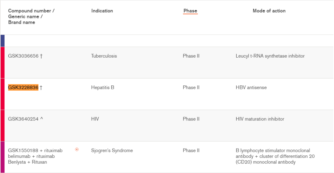Select the highlighted GSK3228836 compound text

pyautogui.click(x=23, y=87)
